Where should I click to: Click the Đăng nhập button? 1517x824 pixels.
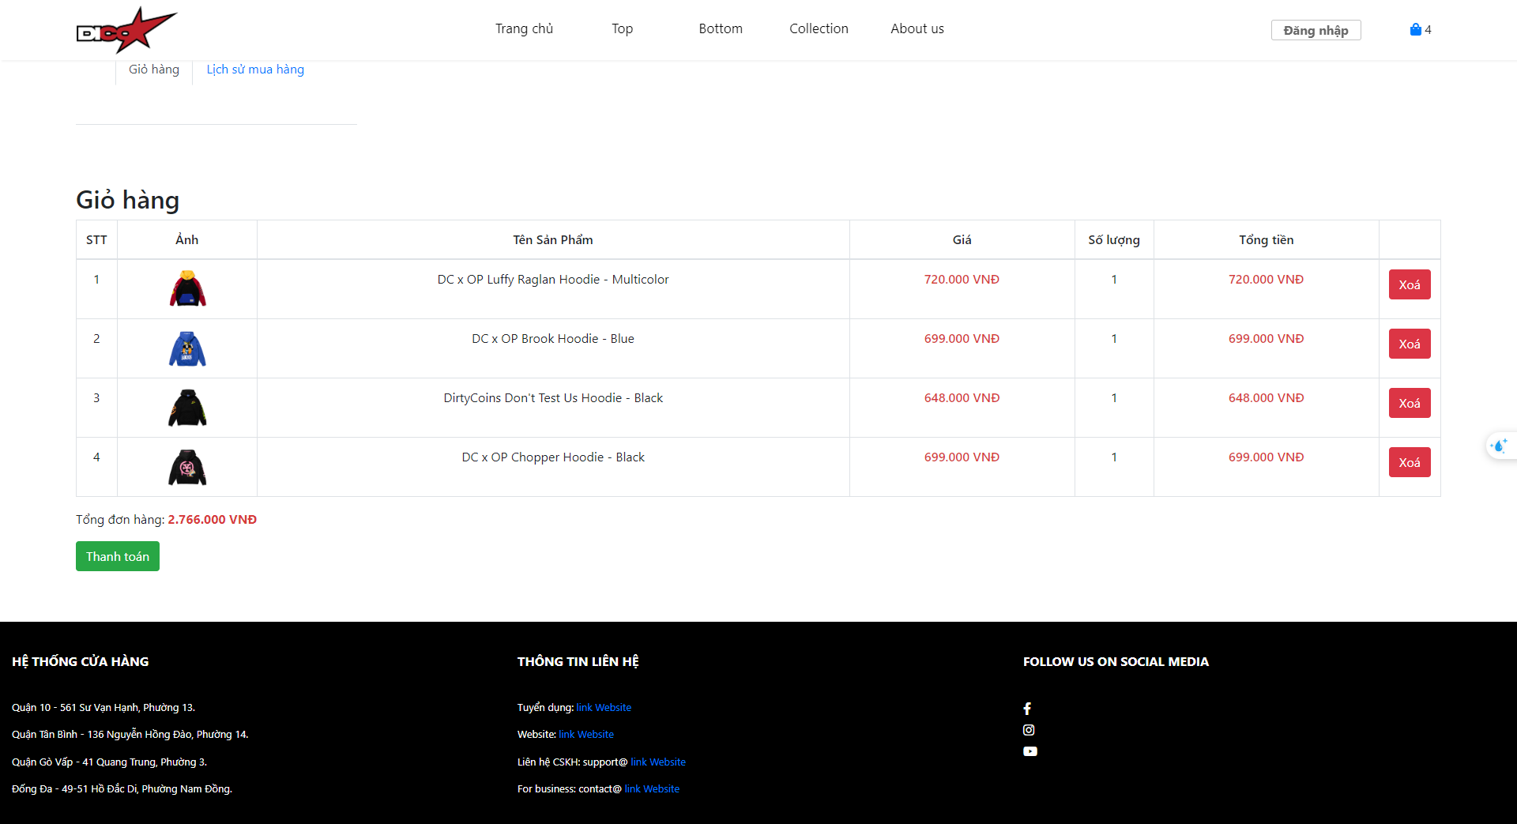[x=1316, y=30]
